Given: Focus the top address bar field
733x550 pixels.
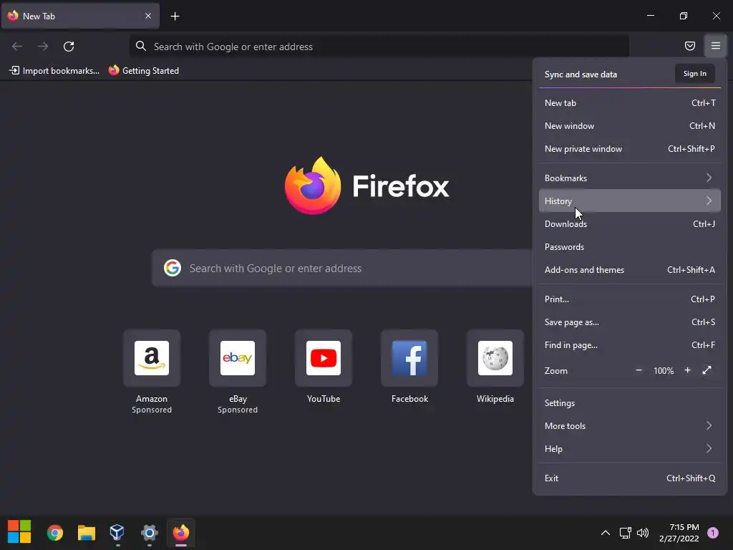Looking at the screenshot, I should 379,47.
